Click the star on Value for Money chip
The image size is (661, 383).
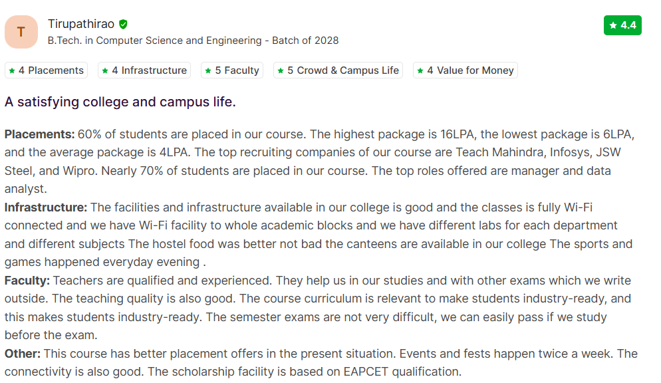[420, 70]
